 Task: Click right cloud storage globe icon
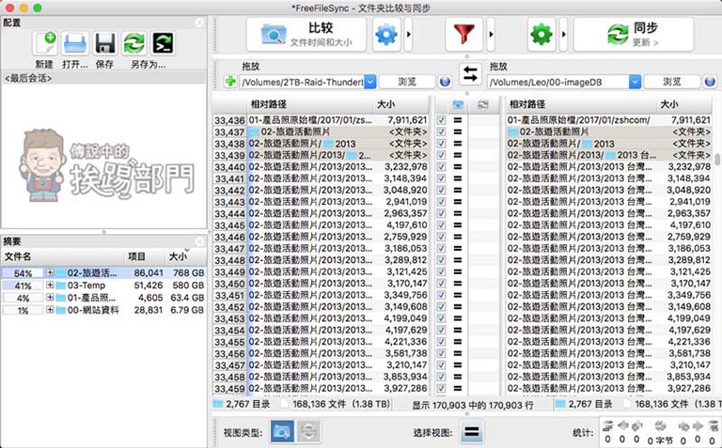710,82
